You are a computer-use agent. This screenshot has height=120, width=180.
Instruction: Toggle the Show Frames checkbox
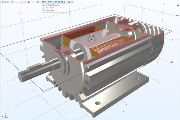(x=43, y=8)
